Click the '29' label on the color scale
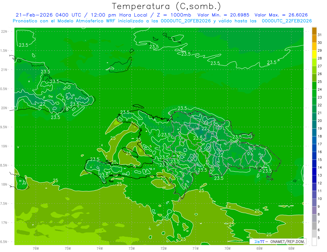327x252 pixels. [320, 51]
